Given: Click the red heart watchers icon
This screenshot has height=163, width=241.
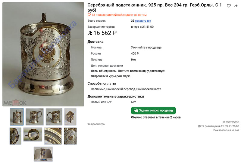Looking at the screenshot, I should (89, 15).
